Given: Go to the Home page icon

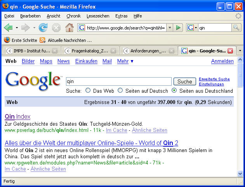Looking at the screenshot, I should (70, 28).
